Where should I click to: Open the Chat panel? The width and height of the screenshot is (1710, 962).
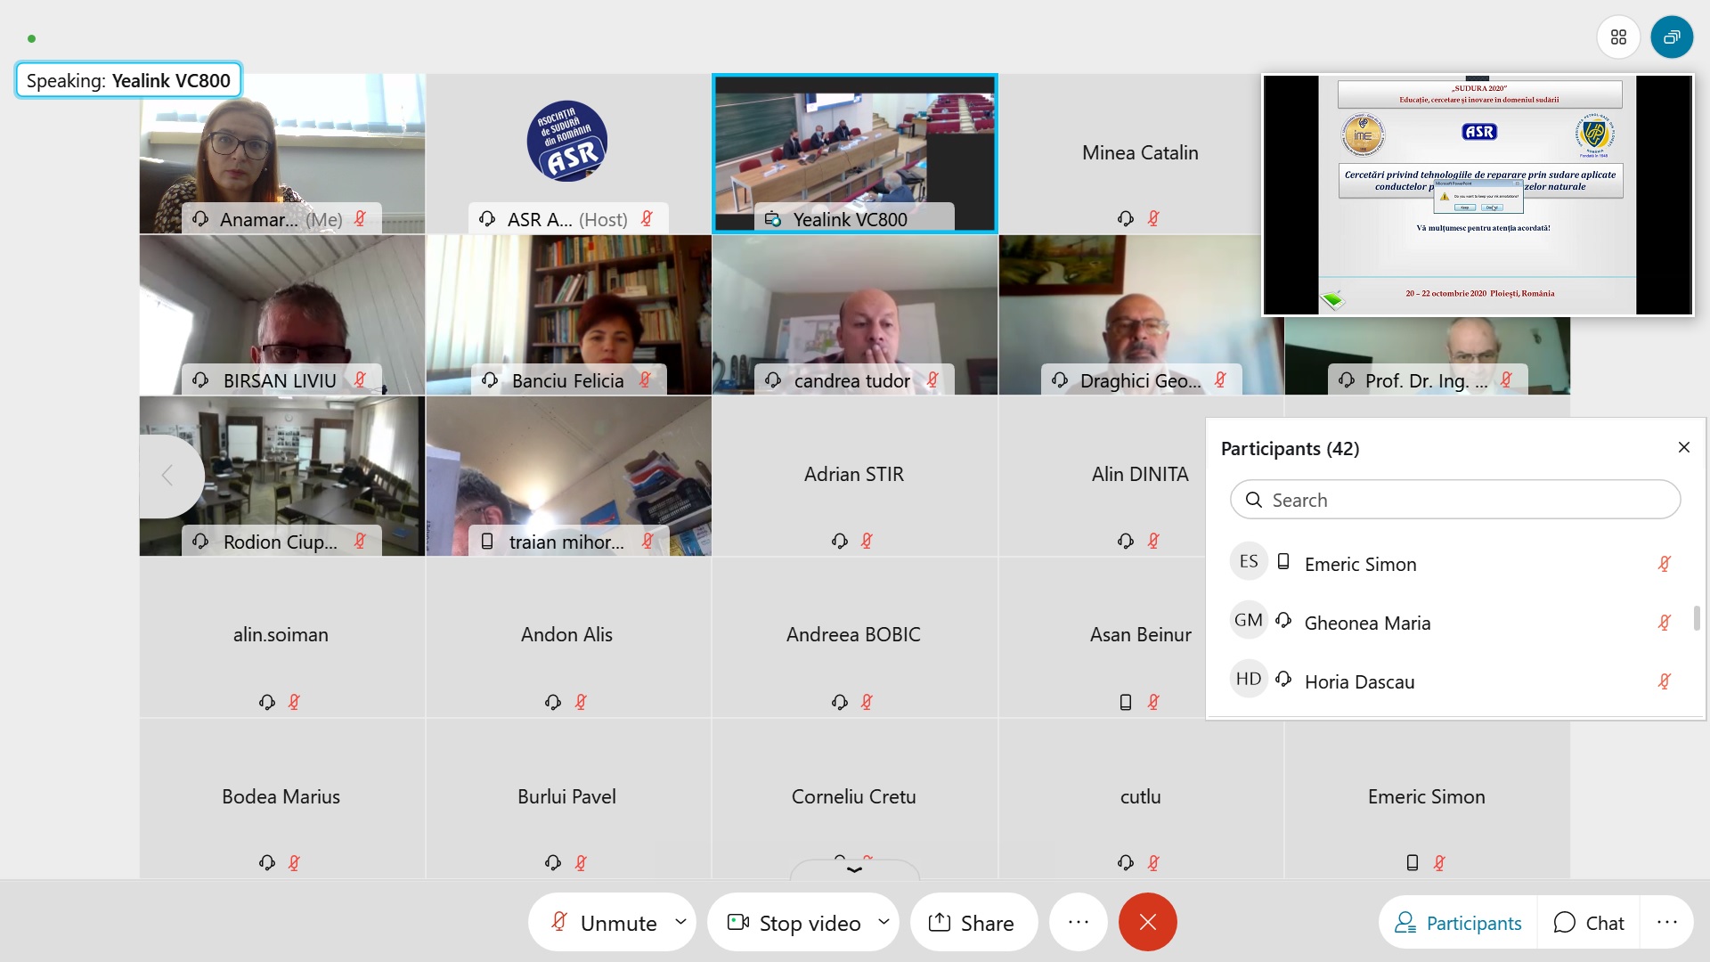coord(1589,923)
